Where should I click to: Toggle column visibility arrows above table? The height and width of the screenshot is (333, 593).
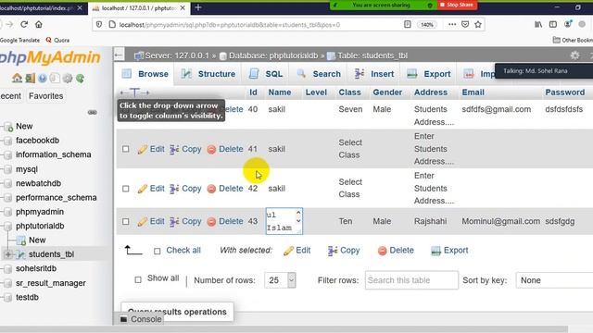(x=134, y=92)
